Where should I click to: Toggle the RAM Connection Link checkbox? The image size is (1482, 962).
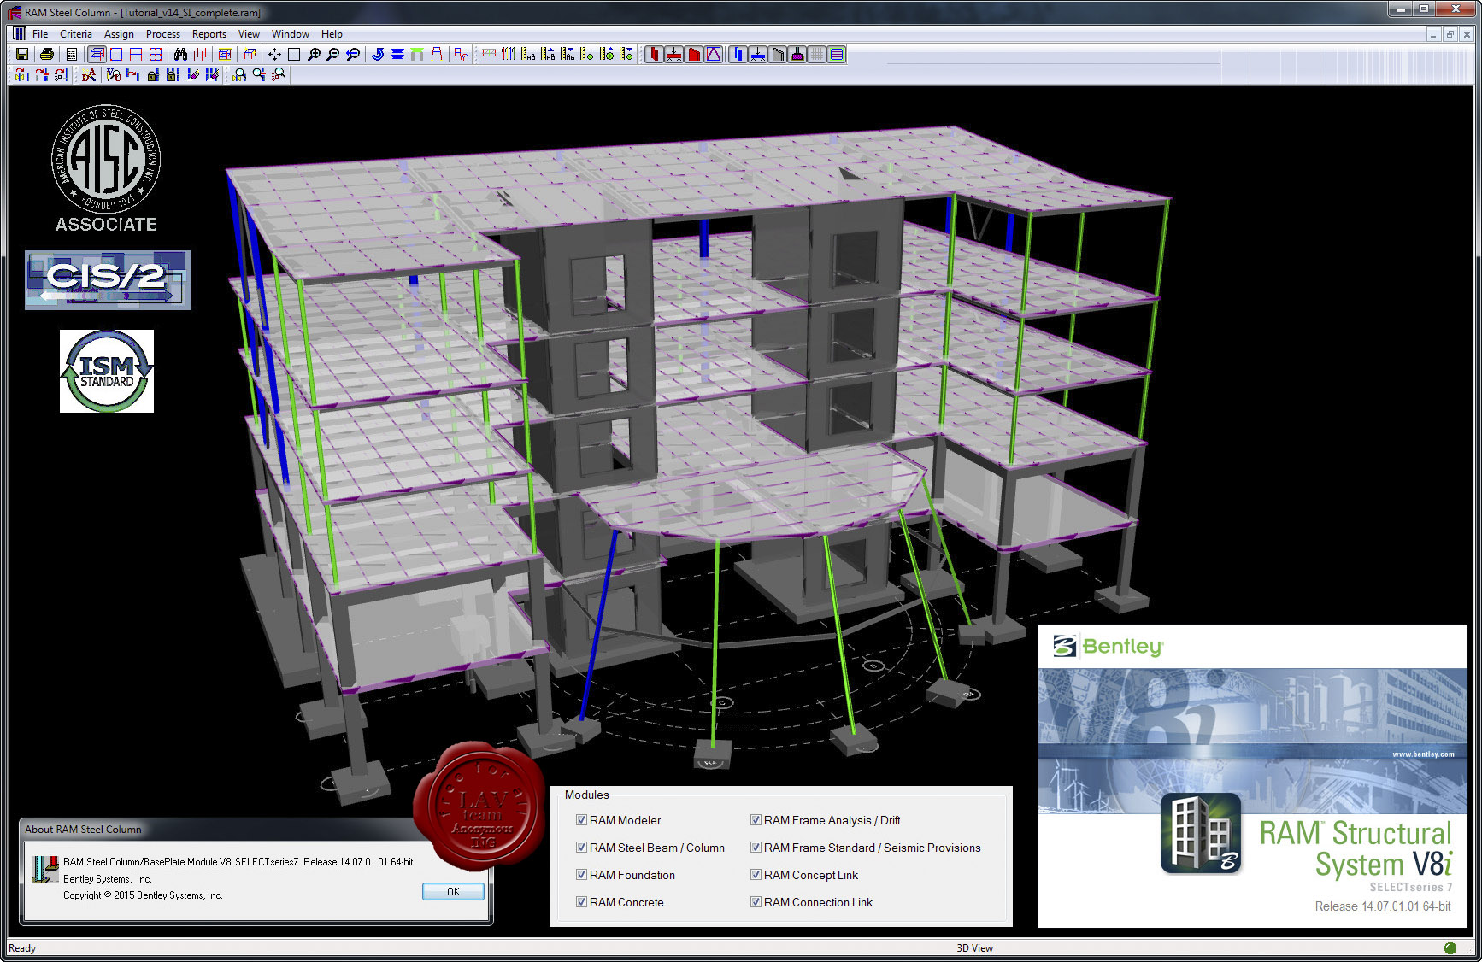click(x=756, y=902)
